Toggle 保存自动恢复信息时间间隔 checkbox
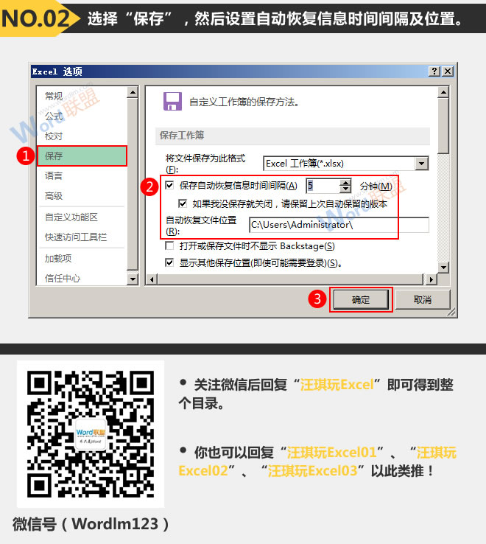 pyautogui.click(x=169, y=185)
